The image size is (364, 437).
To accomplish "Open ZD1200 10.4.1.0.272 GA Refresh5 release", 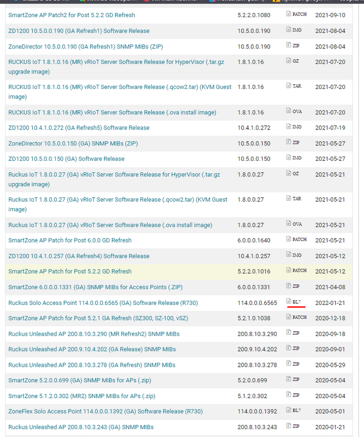I will click(x=79, y=127).
